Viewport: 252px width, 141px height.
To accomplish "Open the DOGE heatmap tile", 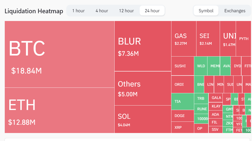I will 182,116.
